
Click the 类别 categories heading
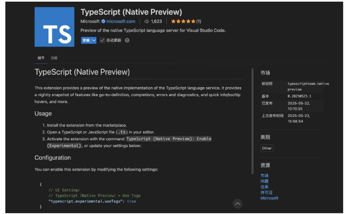click(265, 137)
